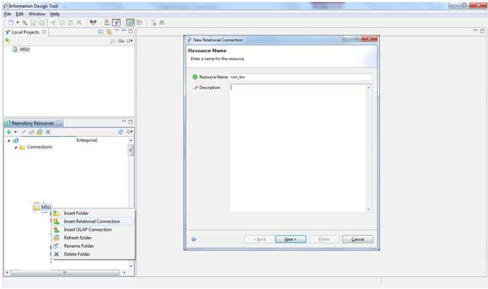Click the blue-yellow cubes toolbar icon
Image resolution: width=488 pixels, height=289 pixels.
coord(93,22)
